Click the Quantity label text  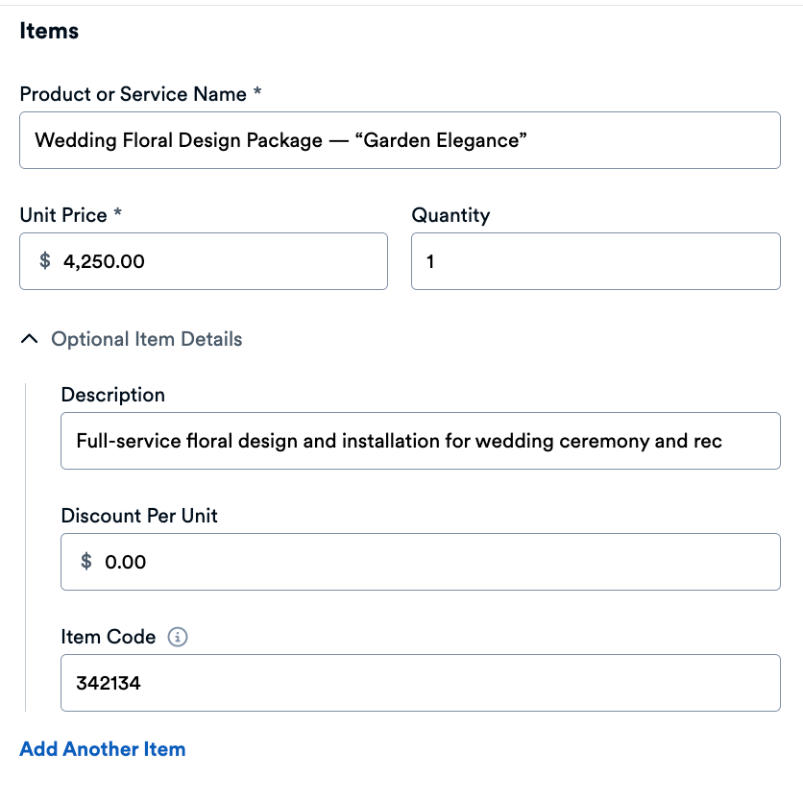[450, 215]
